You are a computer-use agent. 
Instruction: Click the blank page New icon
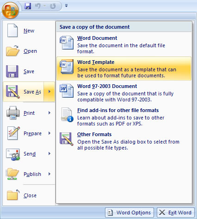click(12, 31)
